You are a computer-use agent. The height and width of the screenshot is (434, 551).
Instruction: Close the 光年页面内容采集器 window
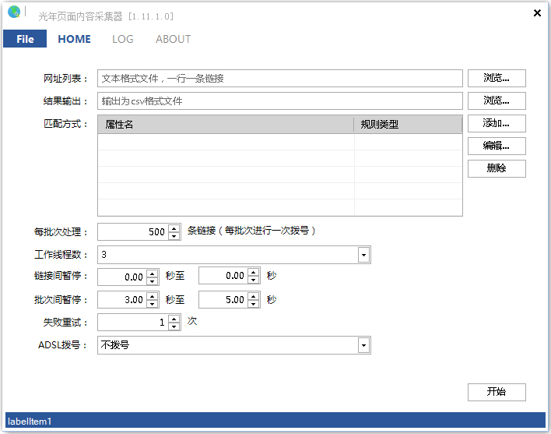click(x=537, y=13)
